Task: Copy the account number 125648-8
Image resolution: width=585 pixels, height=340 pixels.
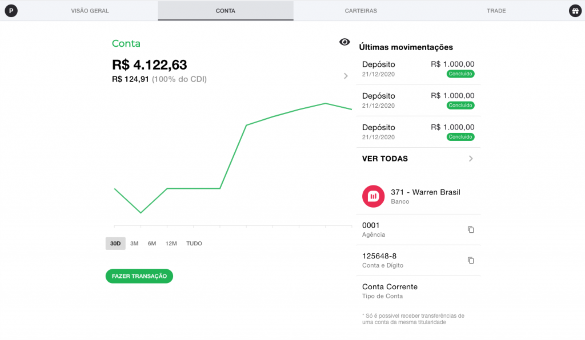Action: click(x=471, y=260)
